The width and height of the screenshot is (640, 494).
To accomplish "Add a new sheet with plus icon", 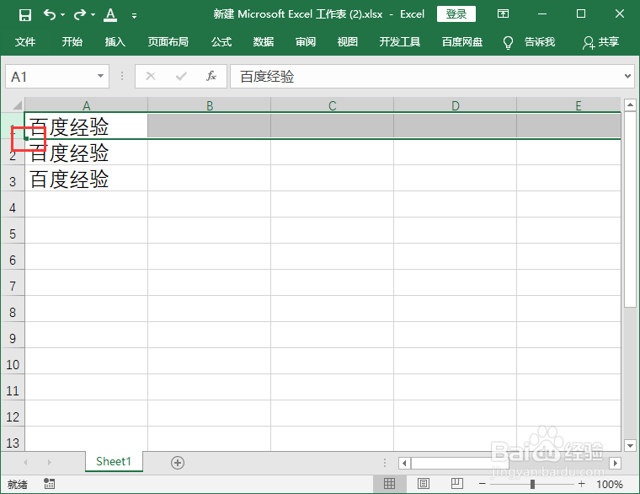I will pyautogui.click(x=177, y=463).
